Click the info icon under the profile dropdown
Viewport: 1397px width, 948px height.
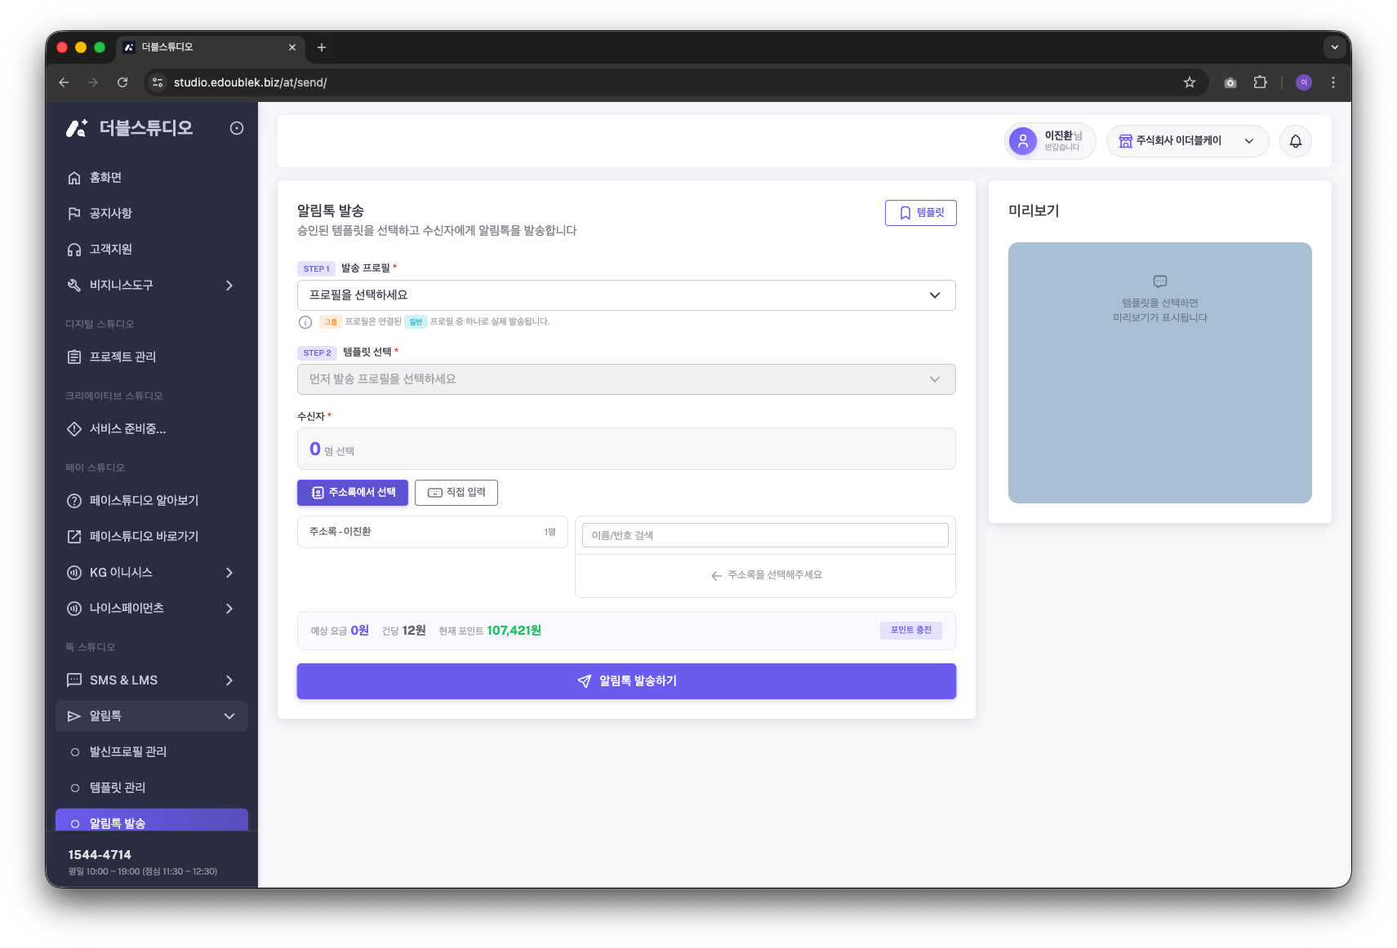[305, 322]
